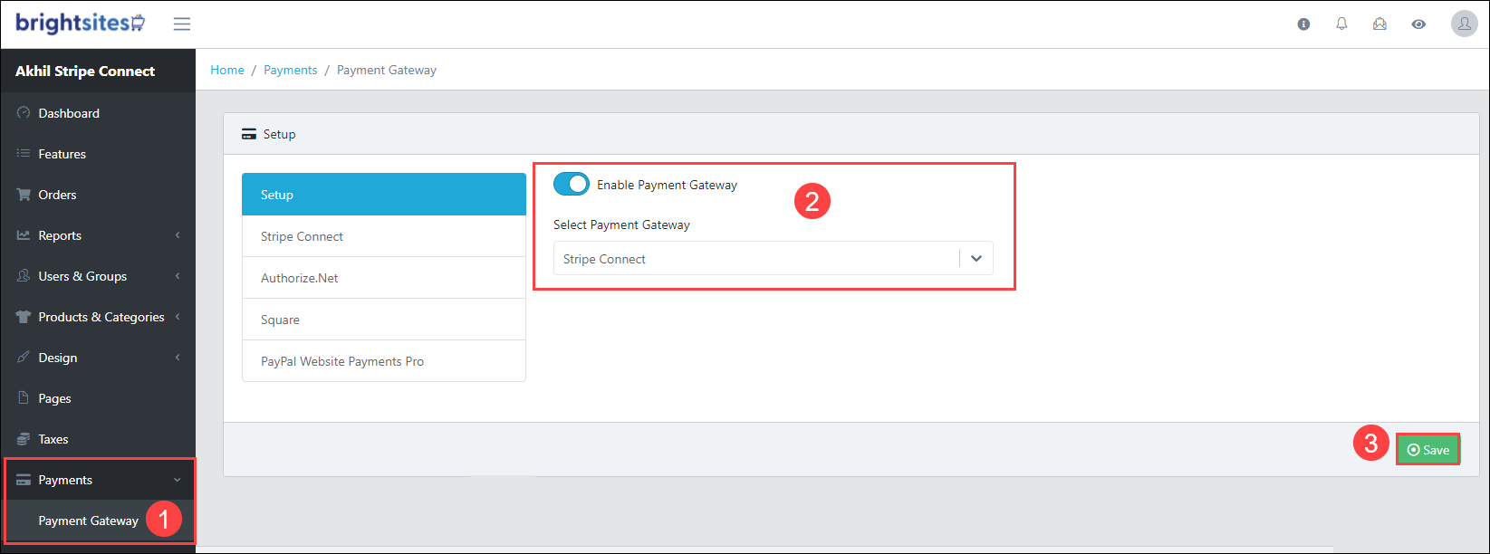Open Payment Gateway sidebar item
The image size is (1490, 554).
[98, 521]
